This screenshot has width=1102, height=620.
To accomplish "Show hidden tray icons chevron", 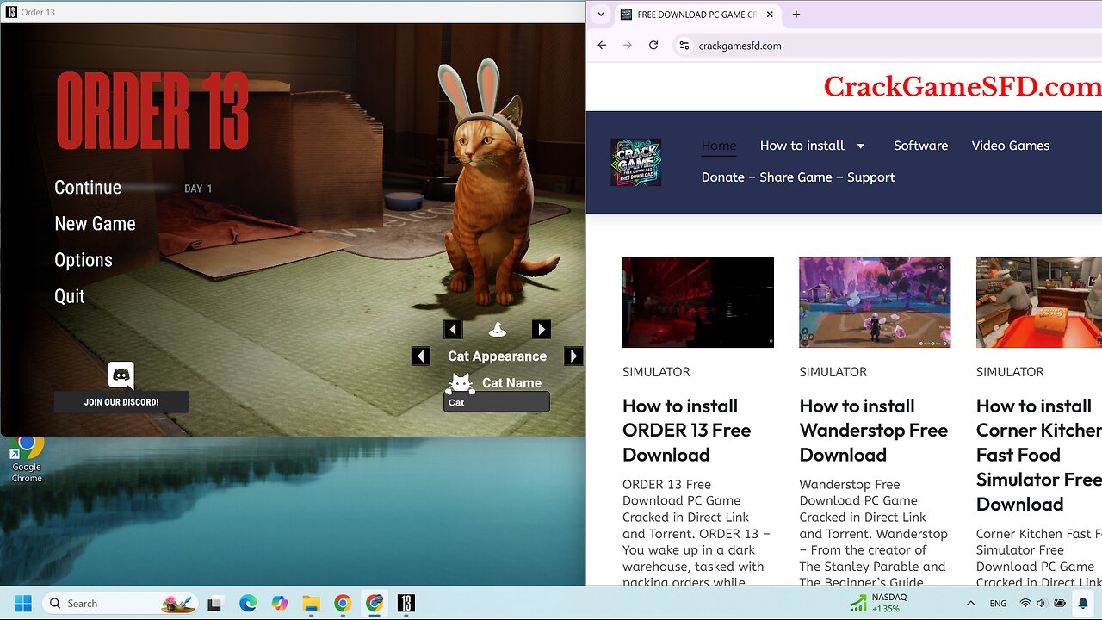I will point(970,604).
